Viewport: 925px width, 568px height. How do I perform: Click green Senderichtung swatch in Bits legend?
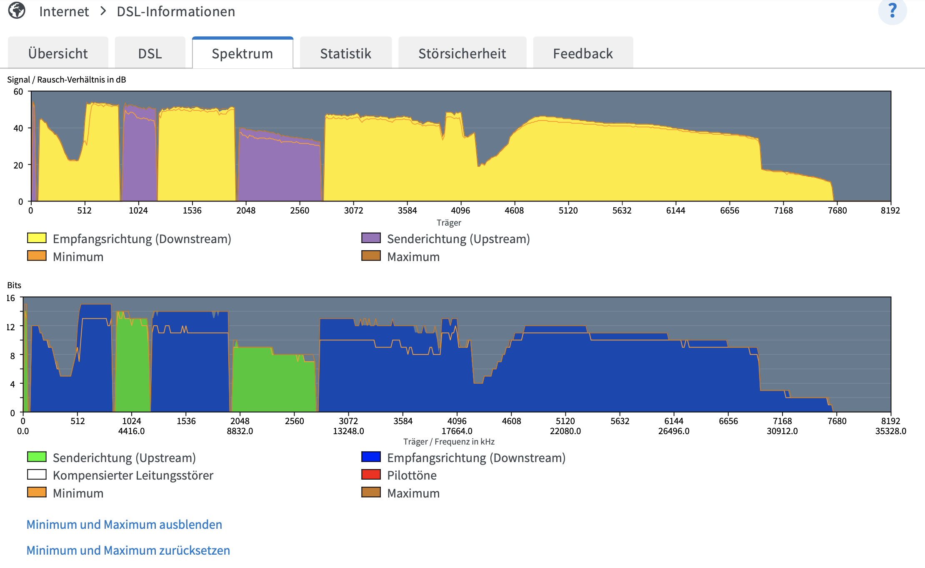click(37, 457)
